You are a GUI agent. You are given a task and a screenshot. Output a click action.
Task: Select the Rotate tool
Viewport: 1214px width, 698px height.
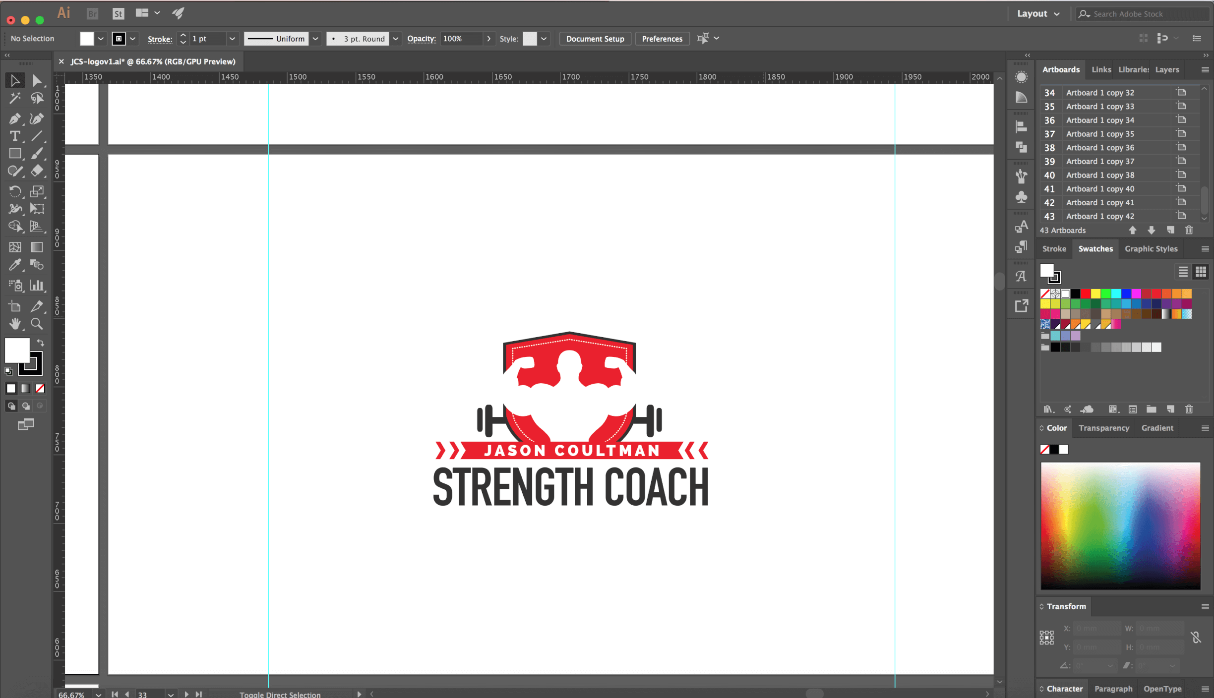(15, 191)
